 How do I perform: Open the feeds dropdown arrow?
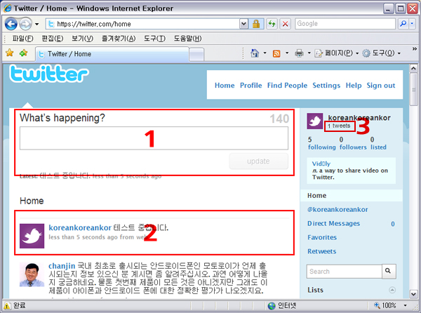287,53
